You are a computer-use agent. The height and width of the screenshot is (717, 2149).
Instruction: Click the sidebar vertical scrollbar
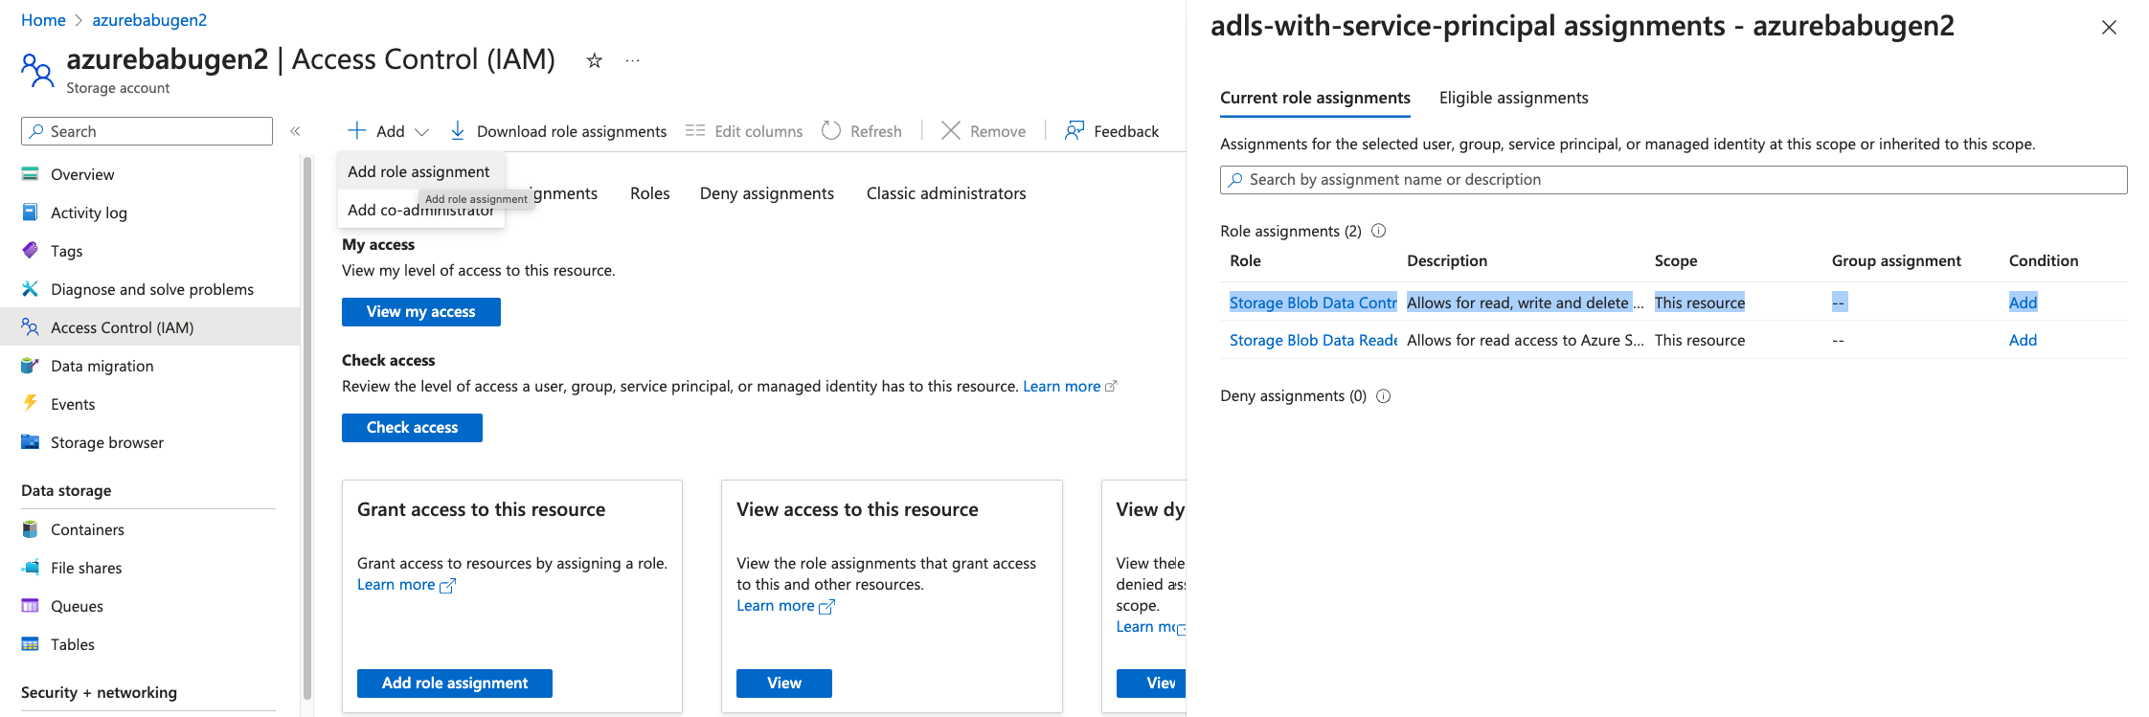click(307, 429)
